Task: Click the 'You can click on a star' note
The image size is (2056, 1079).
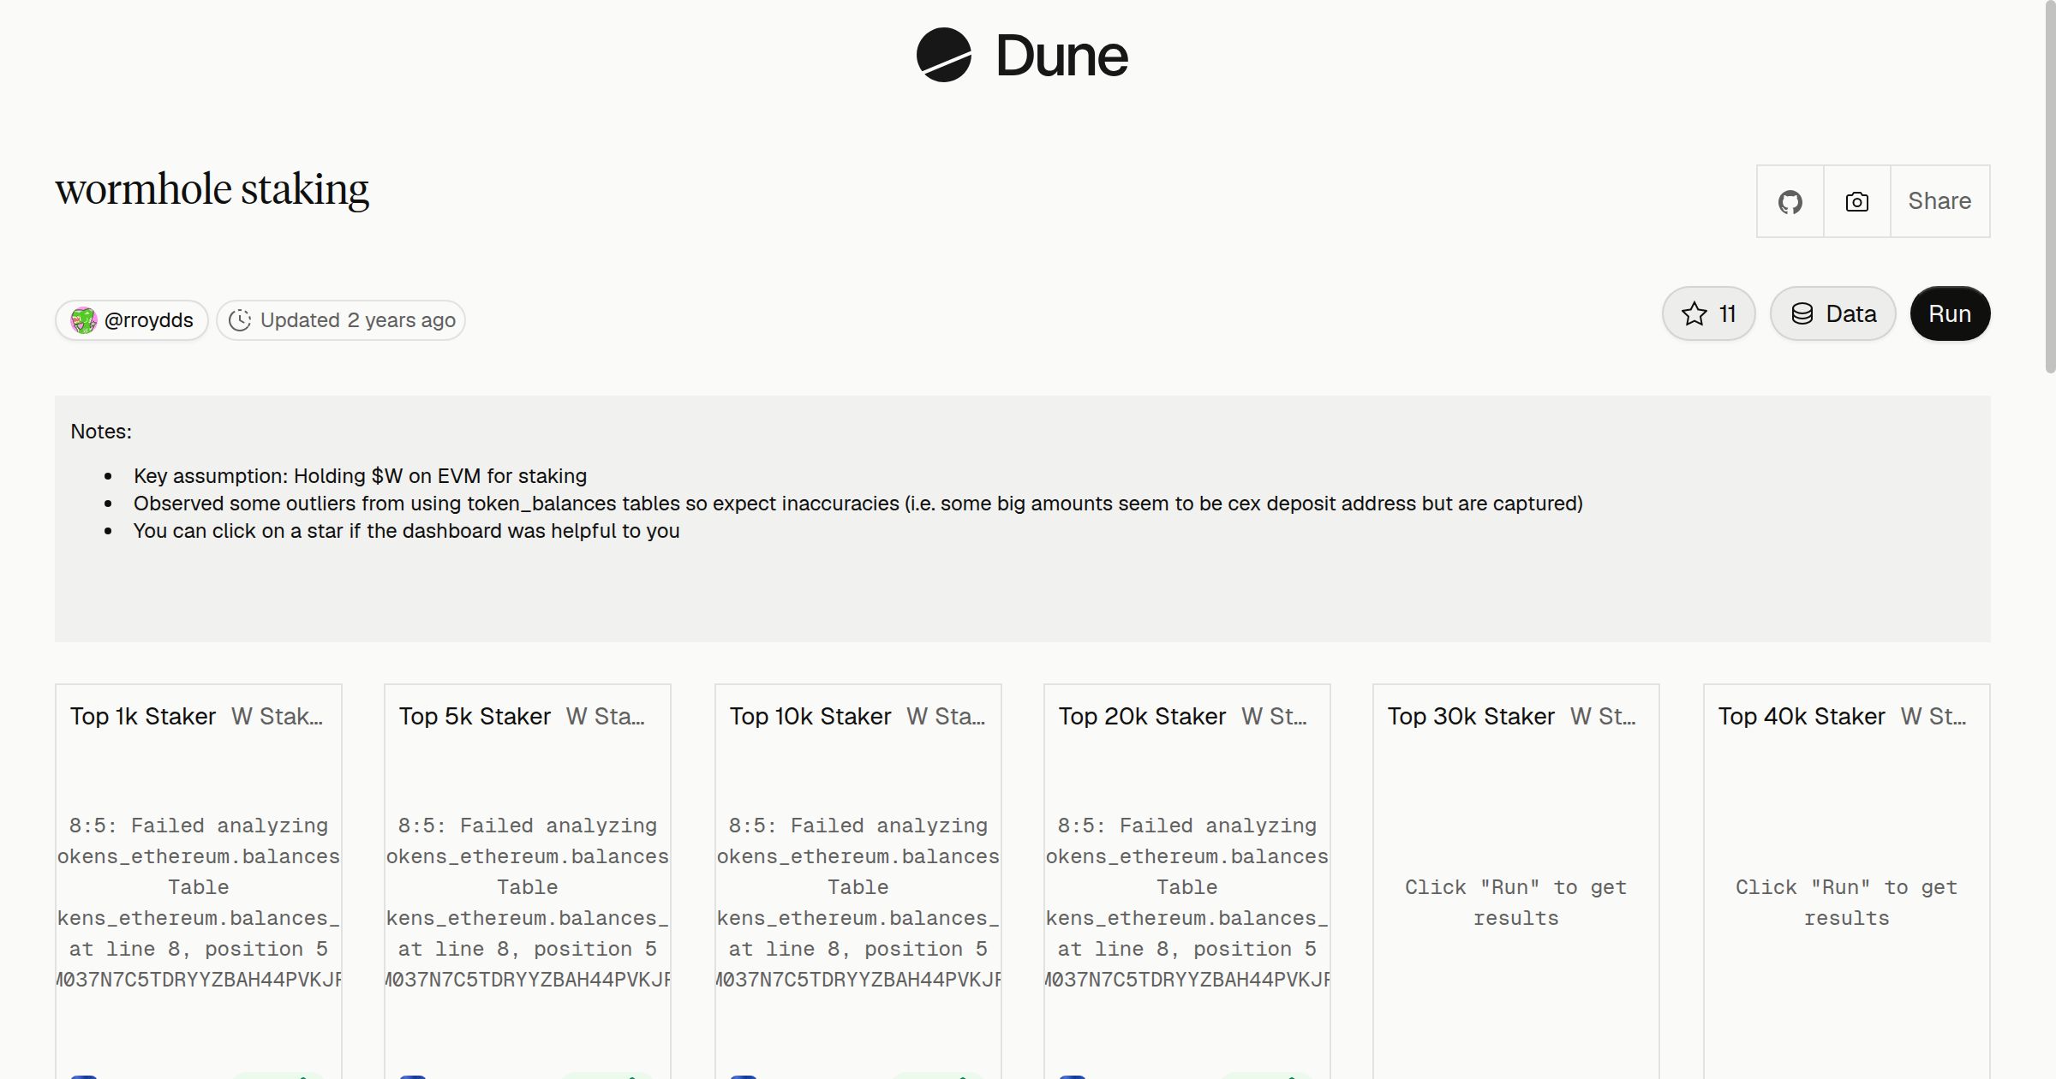Action: (x=406, y=531)
